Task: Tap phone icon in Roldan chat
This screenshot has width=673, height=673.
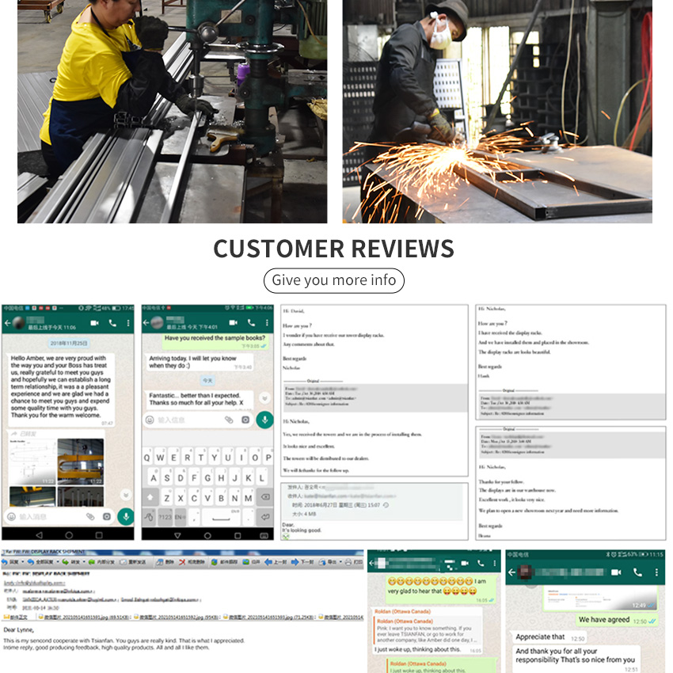Action: coord(481,563)
